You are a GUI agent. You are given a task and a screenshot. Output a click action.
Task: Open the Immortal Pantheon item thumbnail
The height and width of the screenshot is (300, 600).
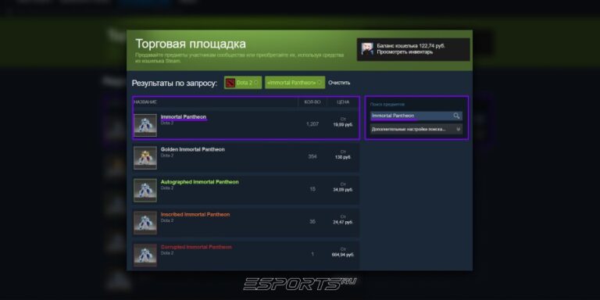point(145,125)
